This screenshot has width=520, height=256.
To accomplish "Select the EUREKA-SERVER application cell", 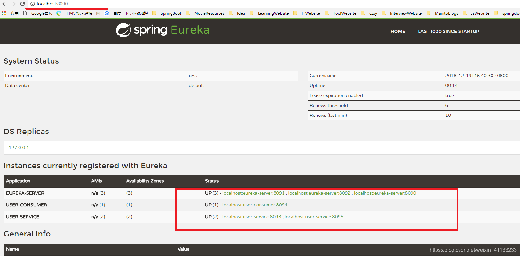I will point(25,193).
